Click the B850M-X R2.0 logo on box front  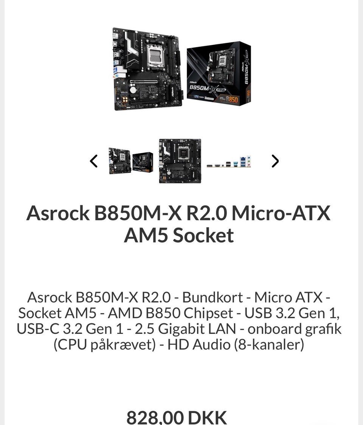click(207, 88)
